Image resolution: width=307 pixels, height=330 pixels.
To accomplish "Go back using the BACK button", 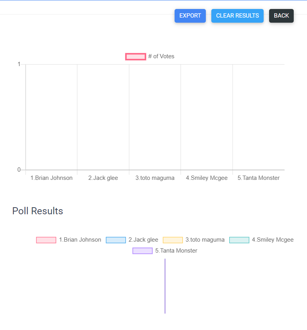I will (281, 16).
